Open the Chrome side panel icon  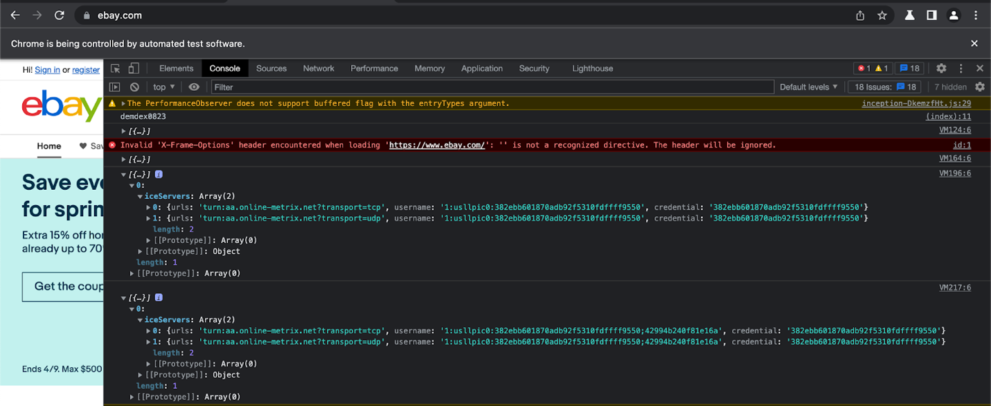click(932, 15)
